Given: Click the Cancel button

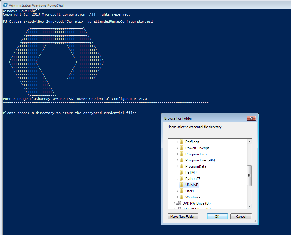Looking at the screenshot, I should (x=241, y=217).
